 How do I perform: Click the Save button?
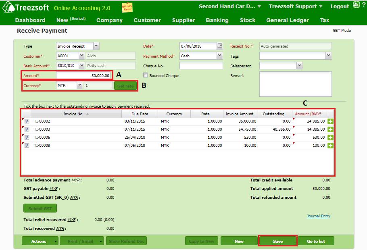pos(278,241)
